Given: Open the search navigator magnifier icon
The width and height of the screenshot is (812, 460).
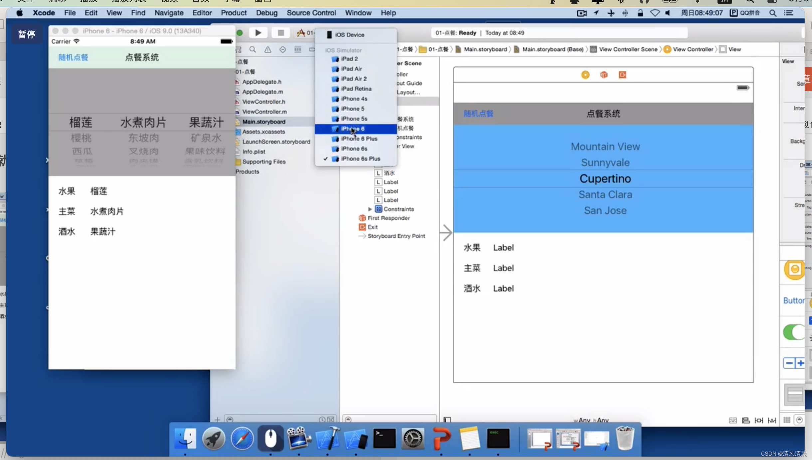Looking at the screenshot, I should (253, 50).
